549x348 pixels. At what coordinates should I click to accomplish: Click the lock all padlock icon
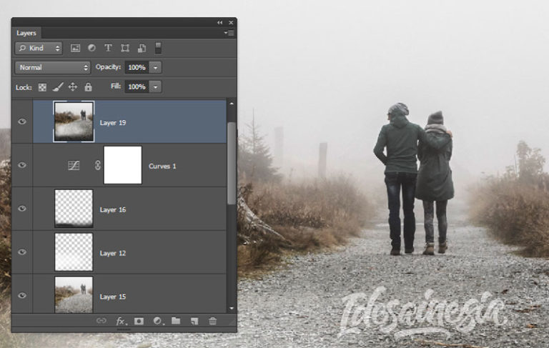click(x=88, y=86)
